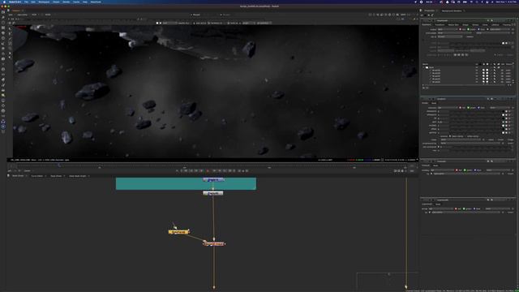Viewport: 519px width, 292px height.
Task: Select gray node below teal backdrop
Action: (212, 193)
